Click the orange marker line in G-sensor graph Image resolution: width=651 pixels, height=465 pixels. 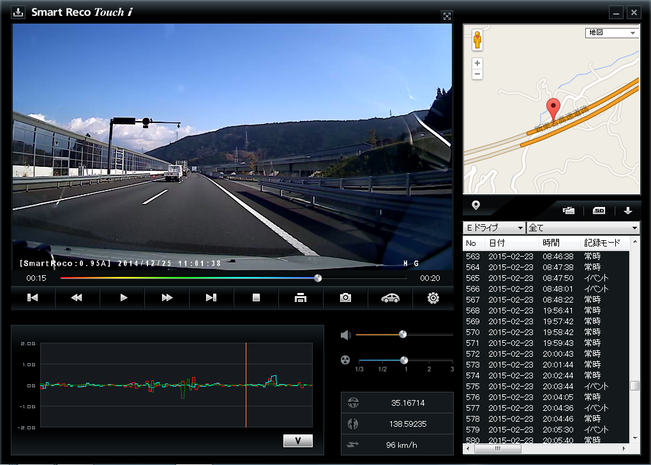(x=246, y=385)
